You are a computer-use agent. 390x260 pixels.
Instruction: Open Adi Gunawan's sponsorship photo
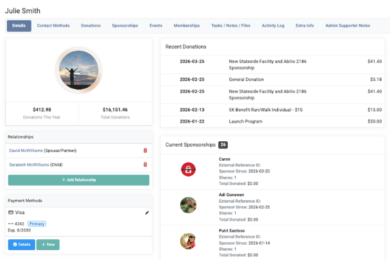click(x=188, y=205)
